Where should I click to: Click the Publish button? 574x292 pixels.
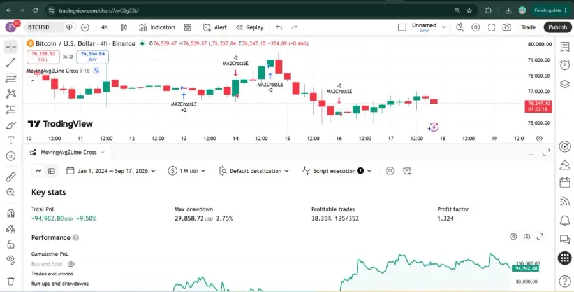557,27
